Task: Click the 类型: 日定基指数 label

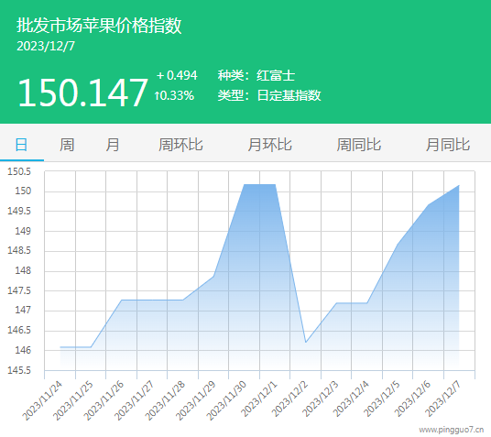Action: click(x=269, y=95)
